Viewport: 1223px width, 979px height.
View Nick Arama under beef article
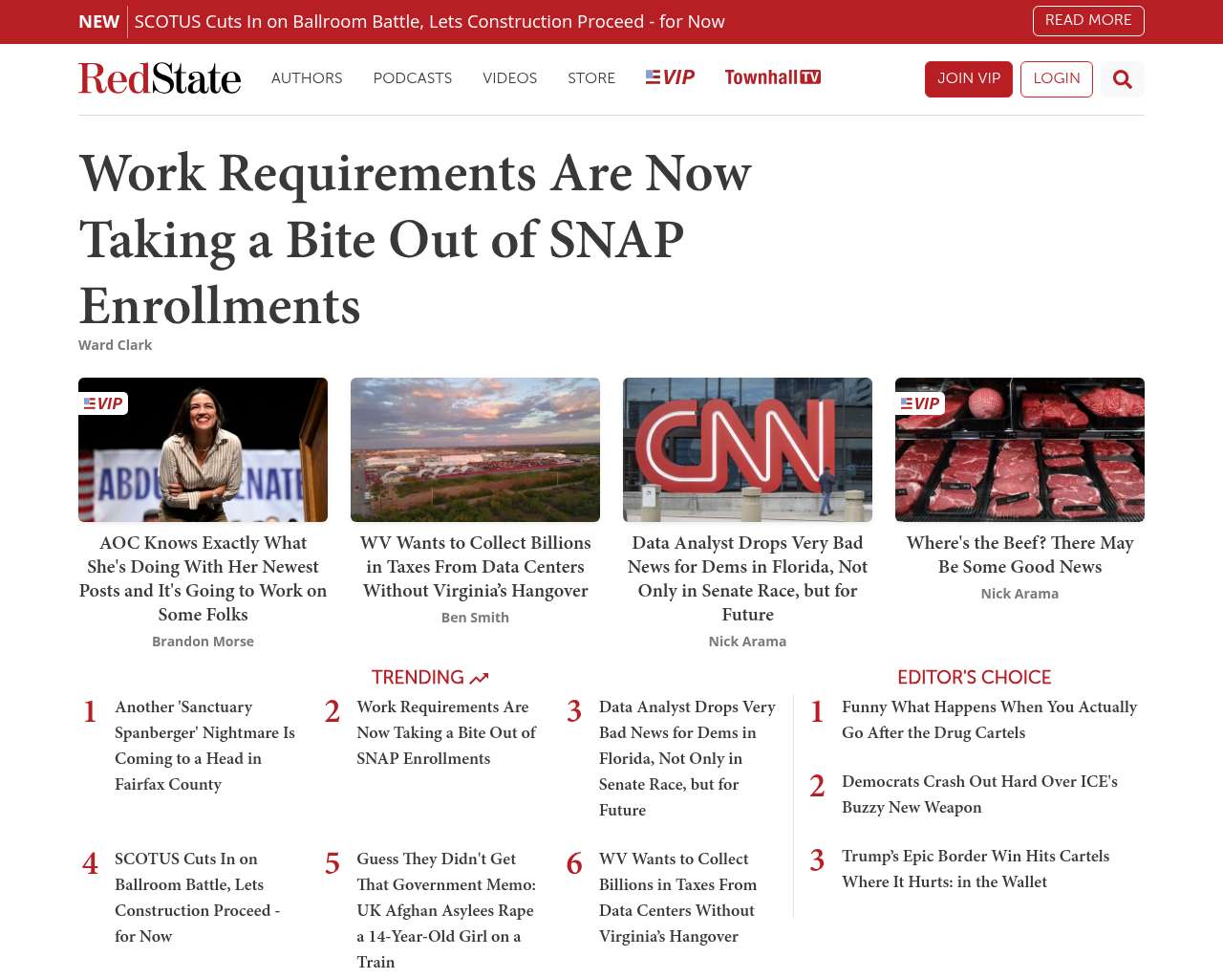pyautogui.click(x=1019, y=594)
